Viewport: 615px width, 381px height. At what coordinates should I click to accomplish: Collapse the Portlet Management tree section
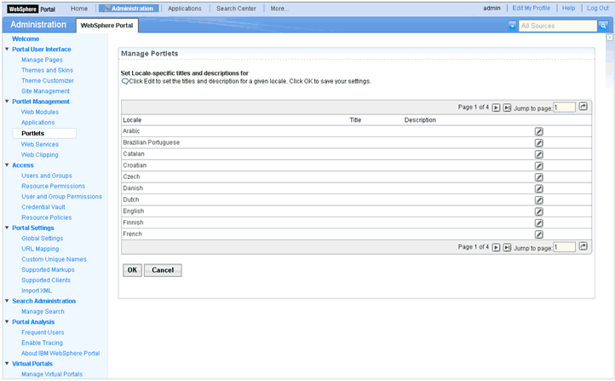[x=7, y=101]
